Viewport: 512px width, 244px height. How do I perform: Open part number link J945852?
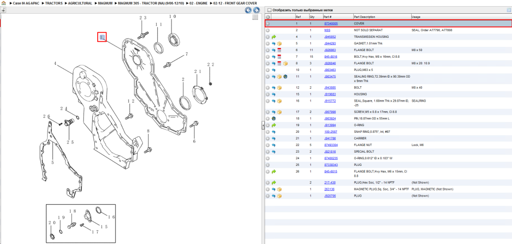330,37
